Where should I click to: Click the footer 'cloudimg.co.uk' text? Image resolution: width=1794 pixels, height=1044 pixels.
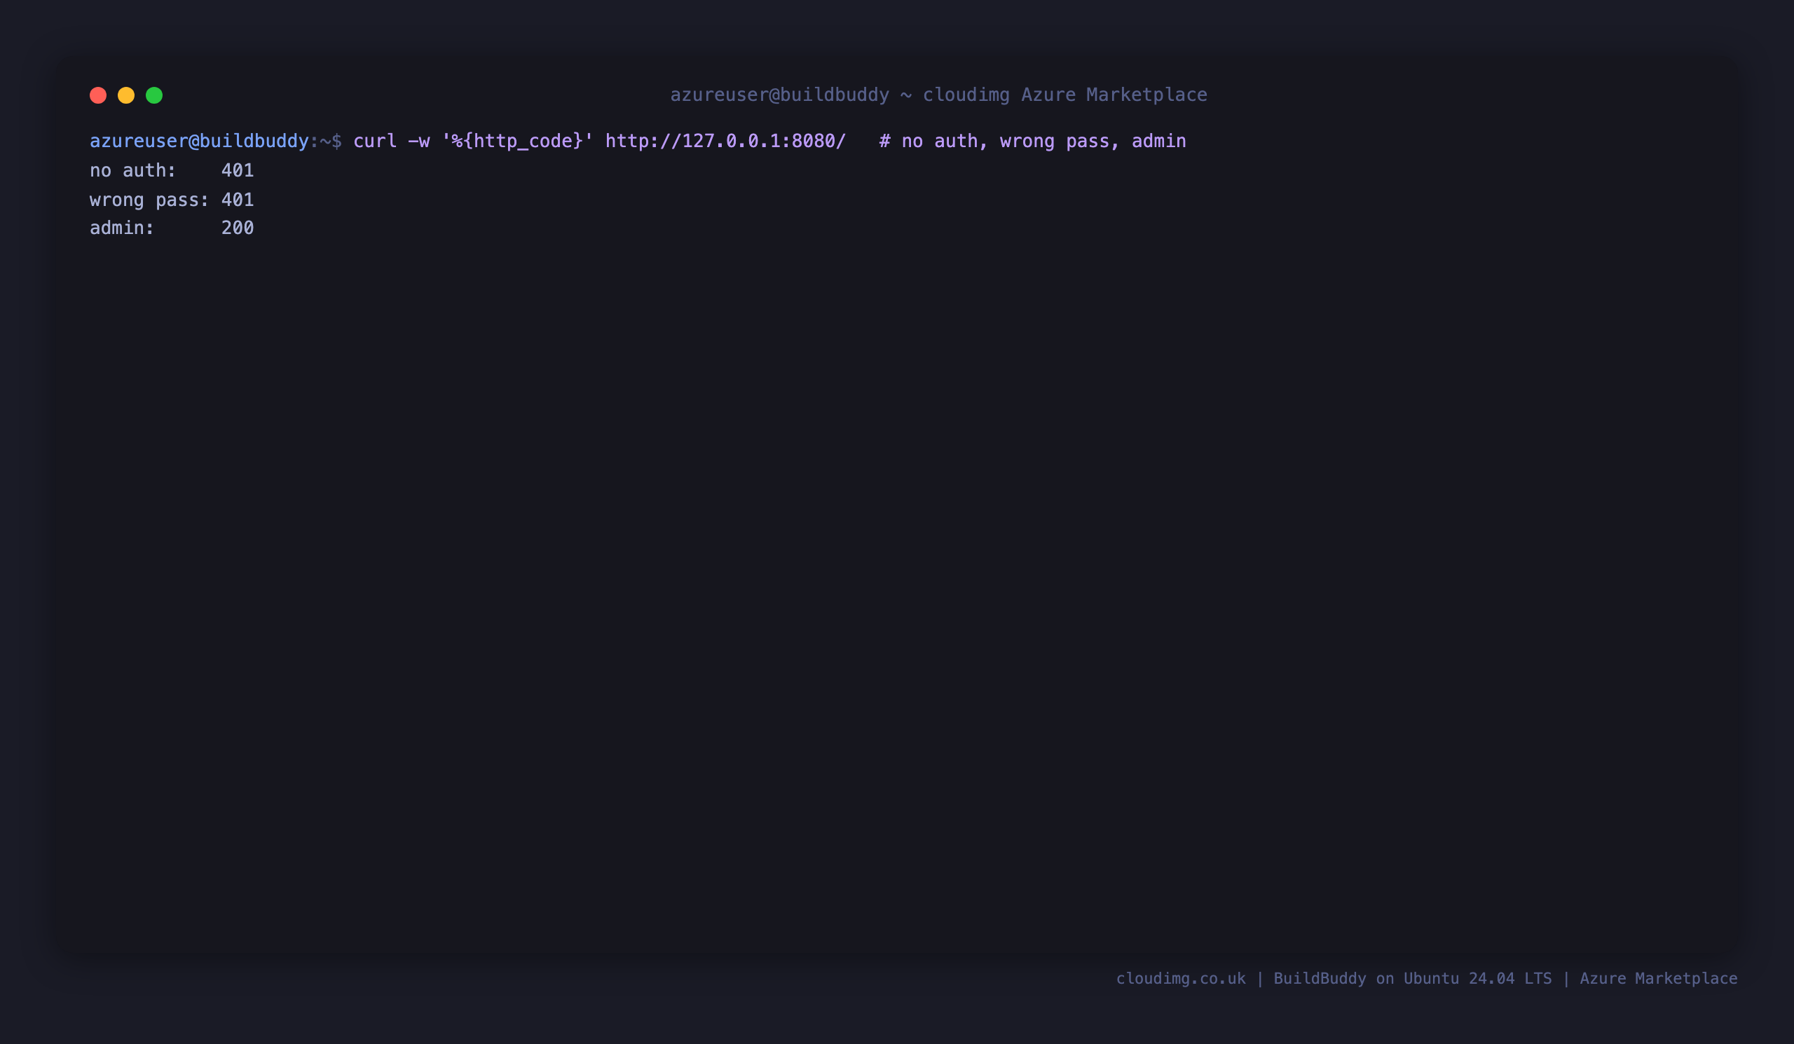pos(1181,979)
